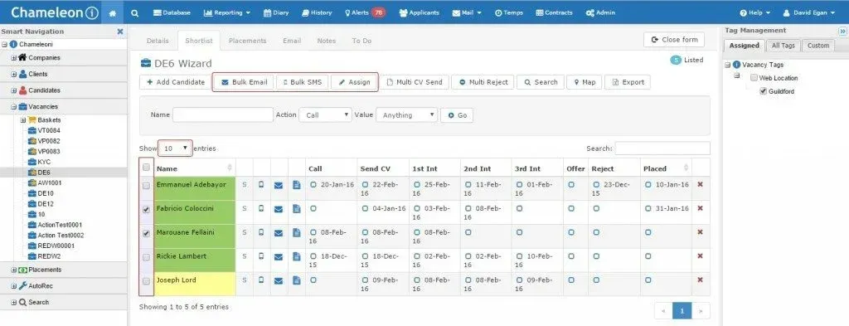Check the box for Rickie Lambert
Screen dimensions: 849x326
click(x=146, y=258)
